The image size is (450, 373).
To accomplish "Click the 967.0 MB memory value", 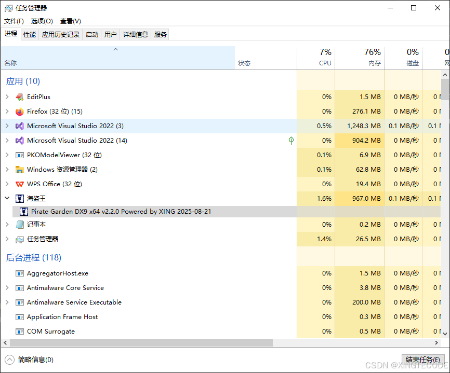I will tap(366, 199).
